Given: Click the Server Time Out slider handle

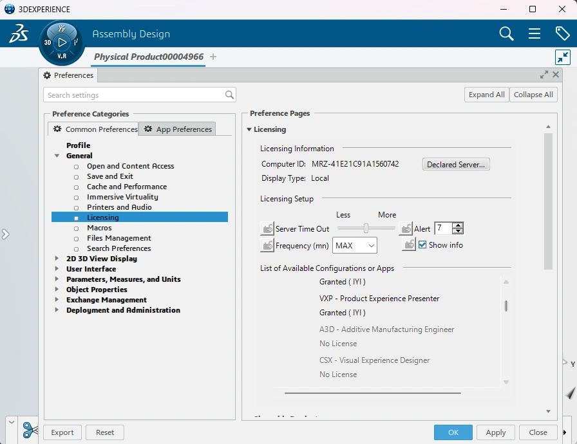Looking at the screenshot, I should pyautogui.click(x=366, y=228).
